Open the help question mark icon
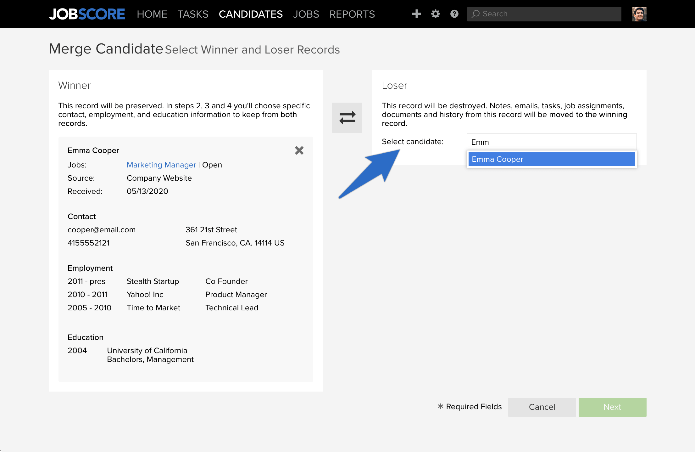Image resolution: width=695 pixels, height=452 pixels. (x=454, y=14)
